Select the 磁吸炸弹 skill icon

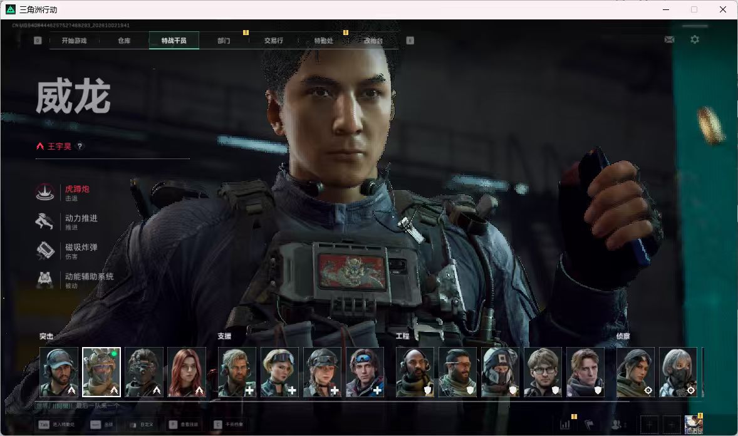45,251
